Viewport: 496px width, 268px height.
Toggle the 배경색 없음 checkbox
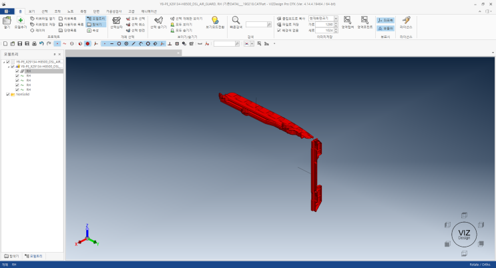tap(278, 31)
